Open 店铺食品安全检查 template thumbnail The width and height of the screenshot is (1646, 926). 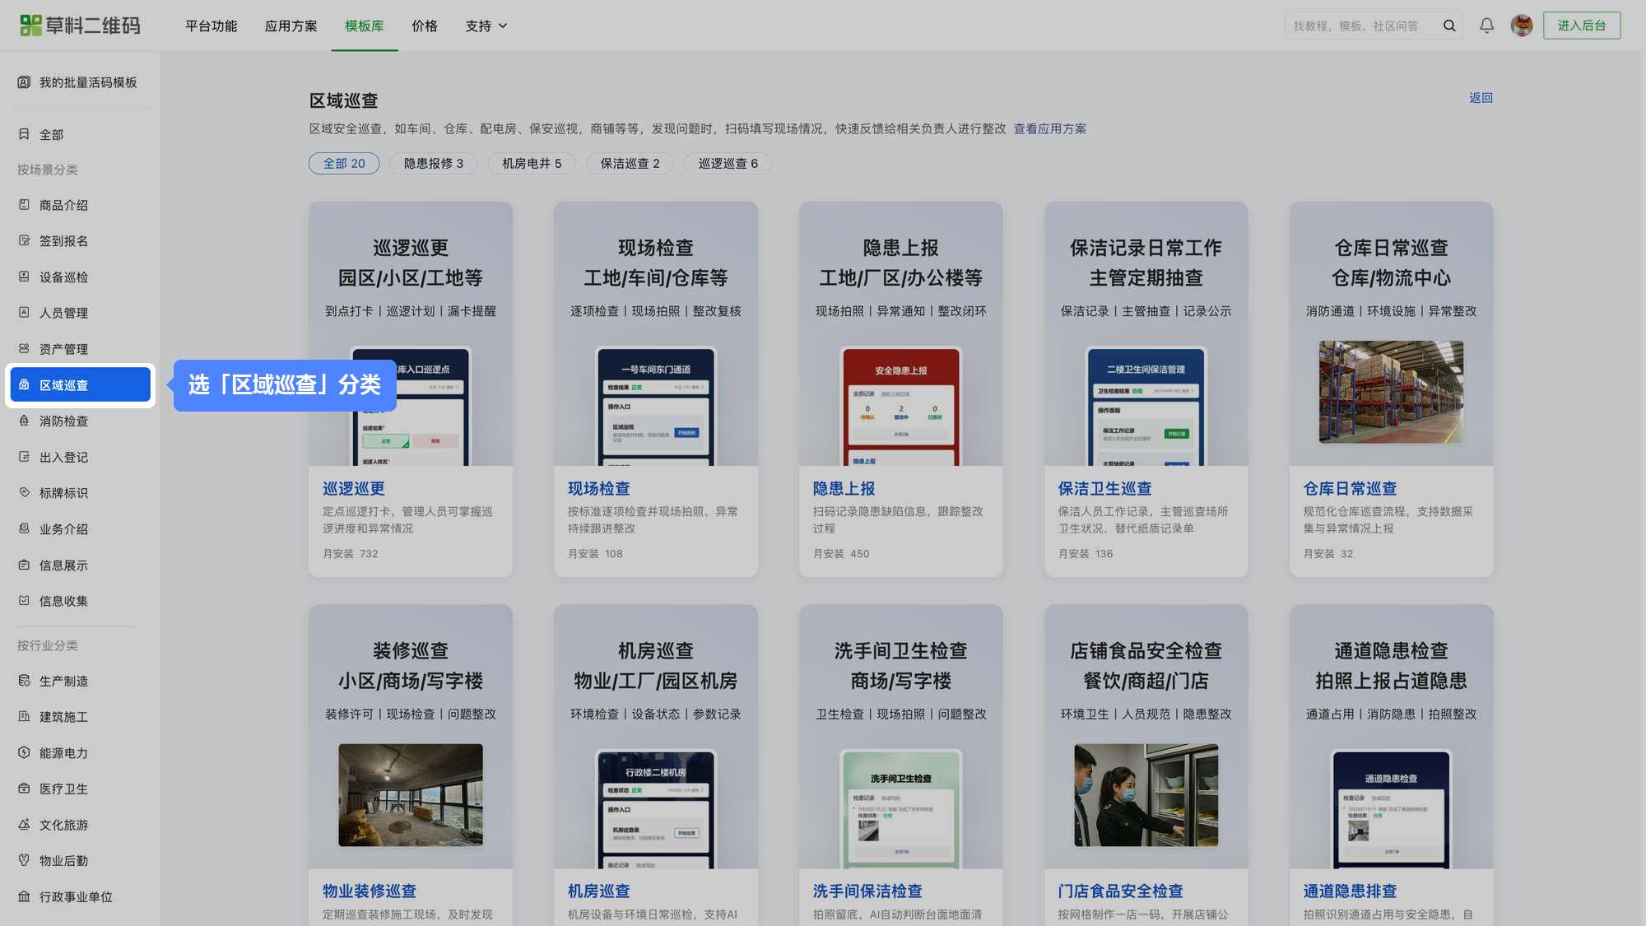1146,794
